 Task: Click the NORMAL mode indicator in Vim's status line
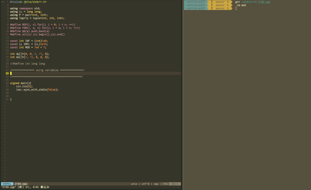coord(7,184)
